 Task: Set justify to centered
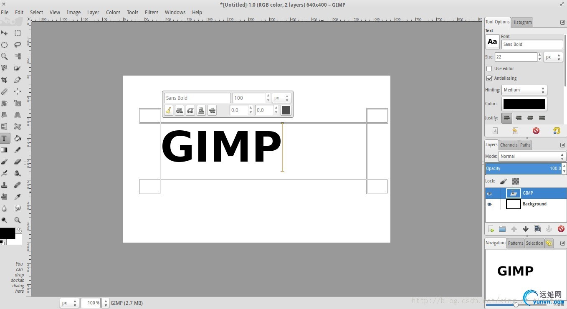pos(530,118)
